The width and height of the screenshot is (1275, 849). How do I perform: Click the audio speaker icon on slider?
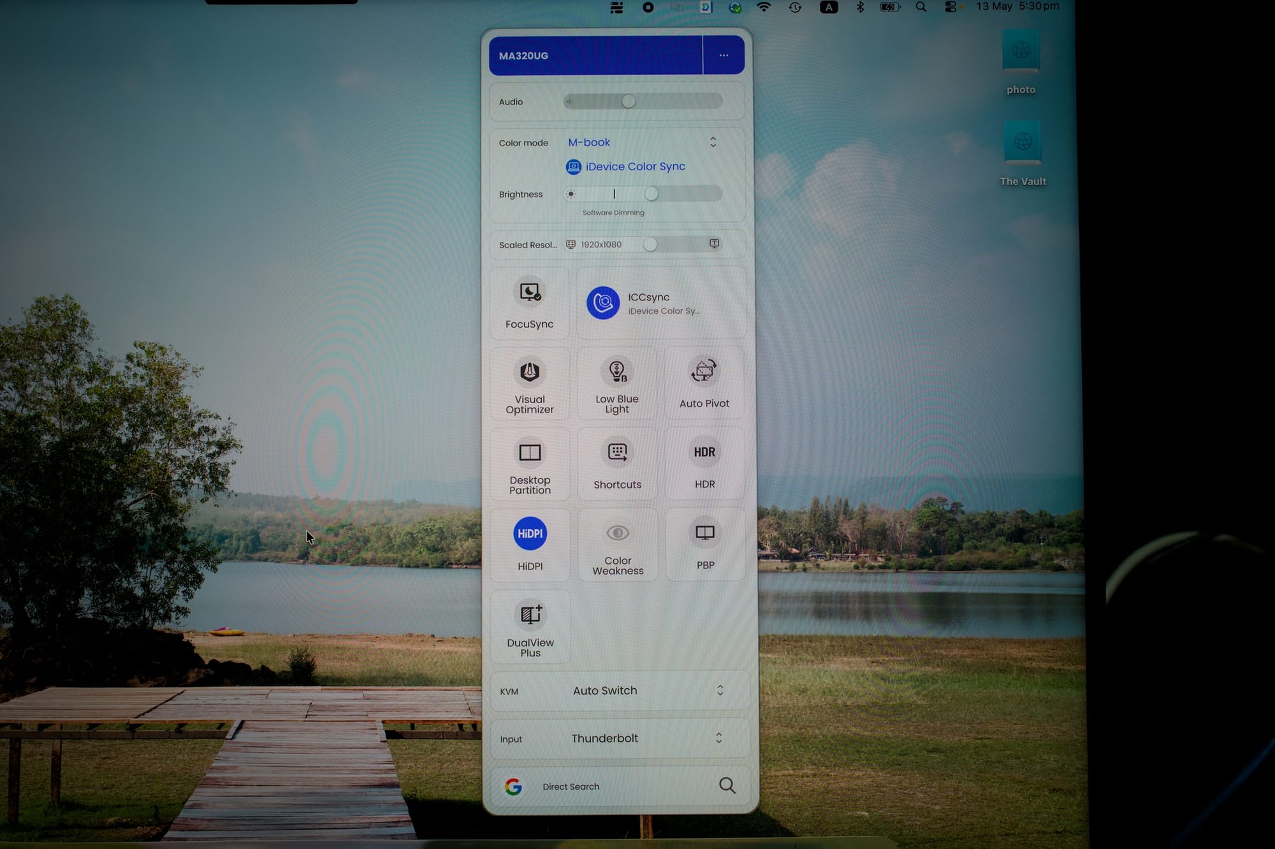[569, 101]
